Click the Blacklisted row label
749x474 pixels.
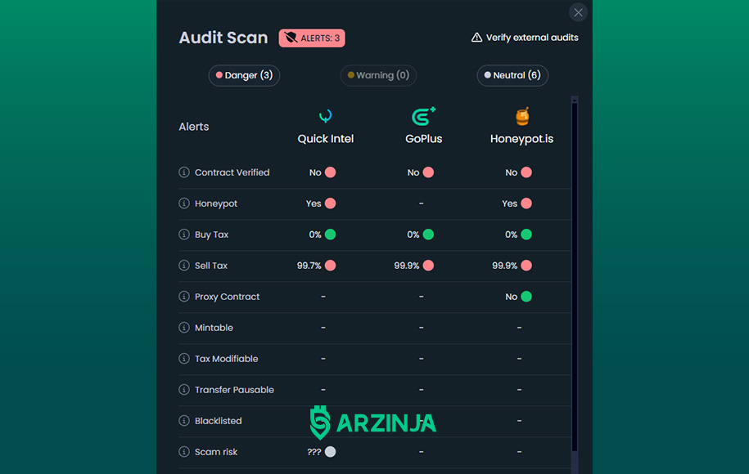219,421
